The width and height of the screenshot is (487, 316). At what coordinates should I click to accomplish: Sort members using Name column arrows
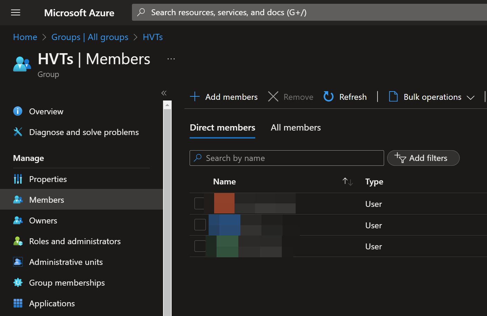click(347, 181)
